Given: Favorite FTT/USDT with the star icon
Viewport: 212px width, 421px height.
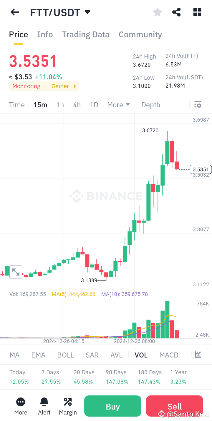Looking at the screenshot, I should (157, 12).
